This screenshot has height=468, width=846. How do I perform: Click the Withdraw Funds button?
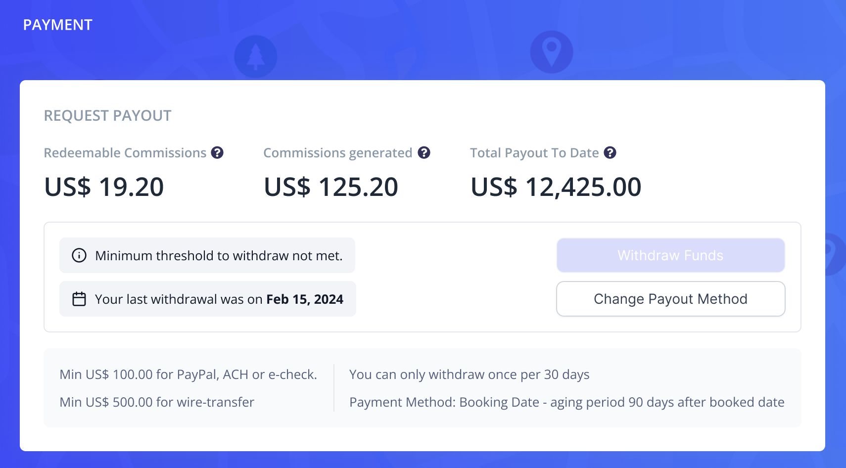[671, 255]
